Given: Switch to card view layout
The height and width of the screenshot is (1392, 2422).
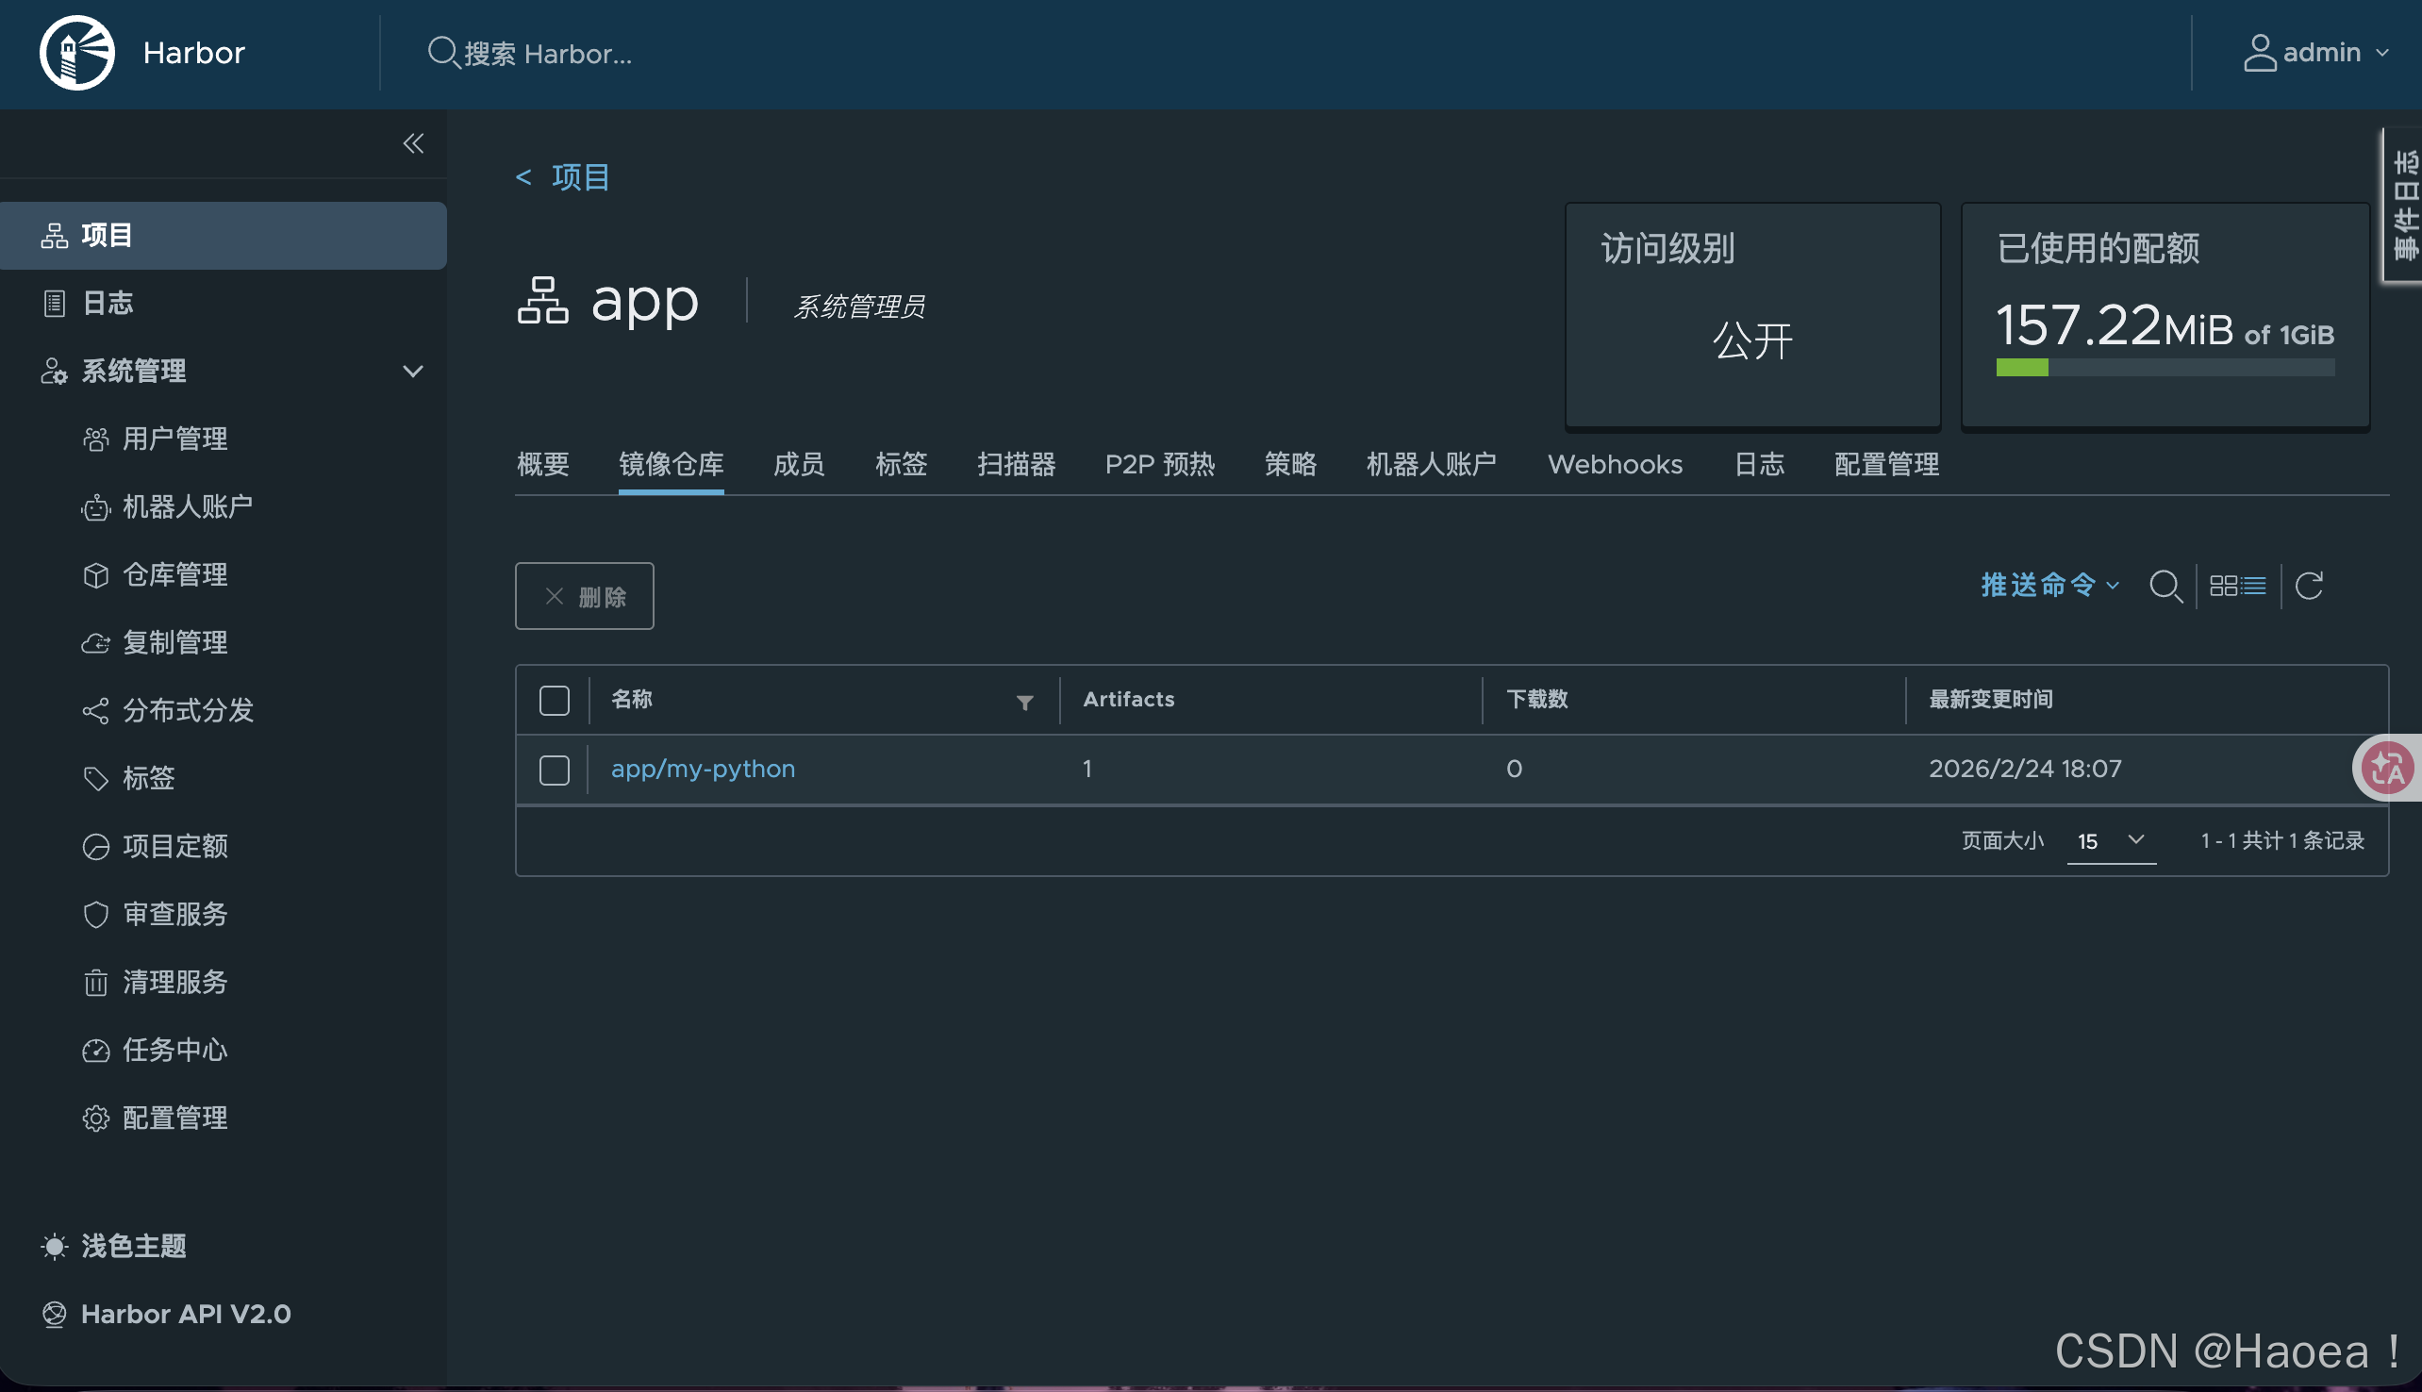Looking at the screenshot, I should pos(2223,585).
